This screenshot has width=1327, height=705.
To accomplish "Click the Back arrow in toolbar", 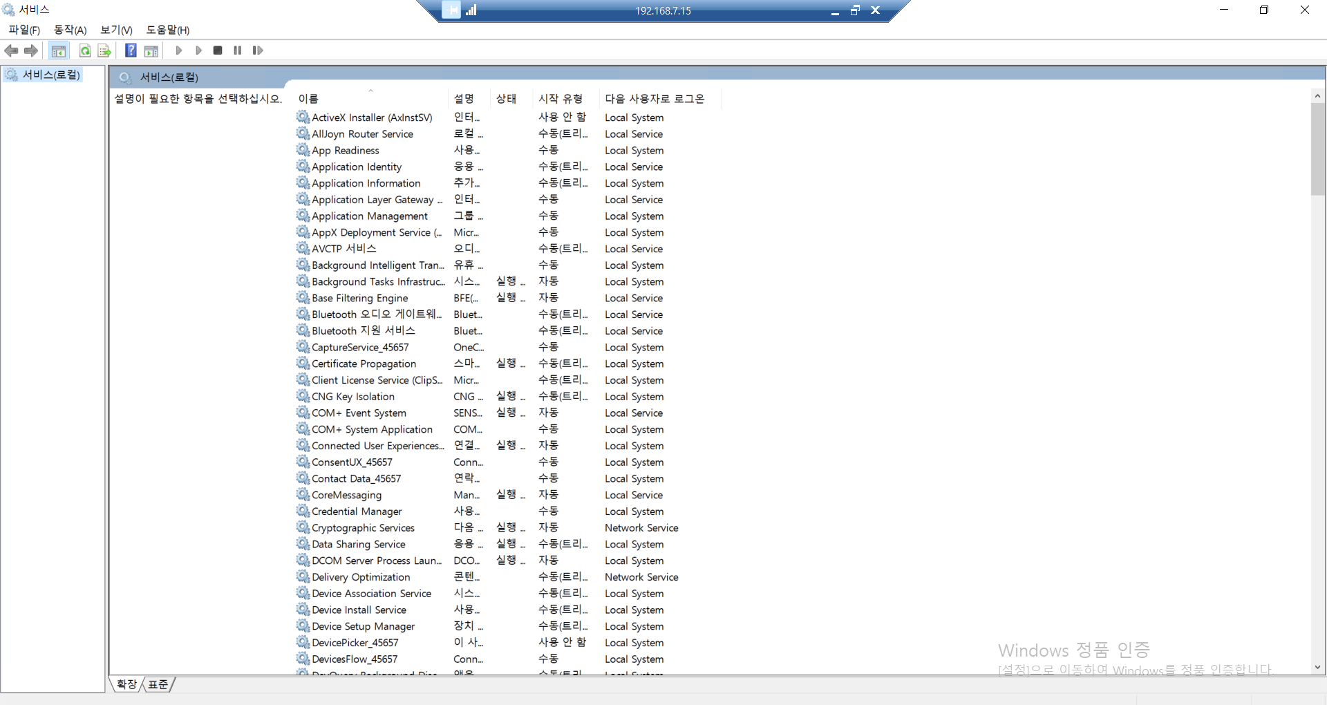I will pos(11,50).
